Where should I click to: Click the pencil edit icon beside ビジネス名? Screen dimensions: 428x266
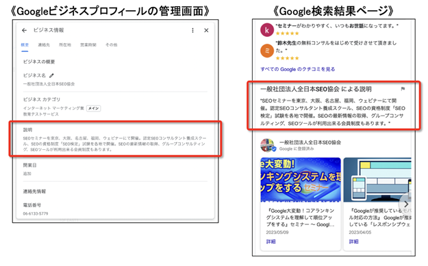click(51, 75)
